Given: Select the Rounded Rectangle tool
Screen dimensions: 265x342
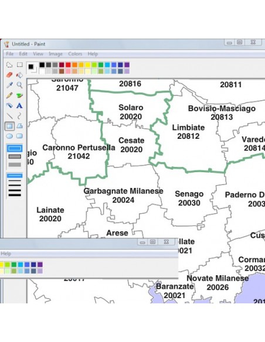Looking at the screenshot, I should click(20, 136).
